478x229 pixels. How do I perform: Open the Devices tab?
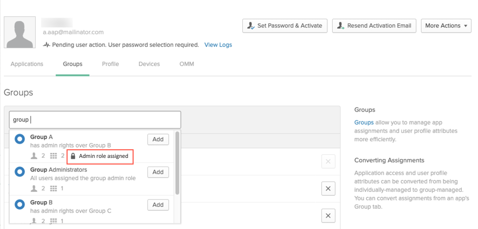pyautogui.click(x=149, y=64)
